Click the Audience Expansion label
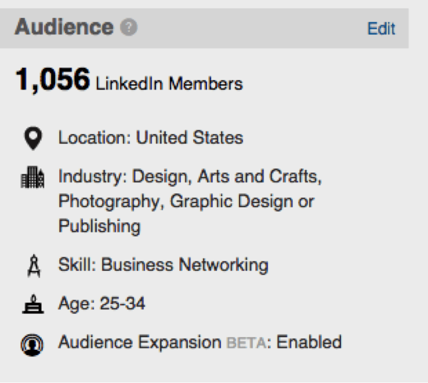Screen dimensions: 428x383 [x=139, y=343]
